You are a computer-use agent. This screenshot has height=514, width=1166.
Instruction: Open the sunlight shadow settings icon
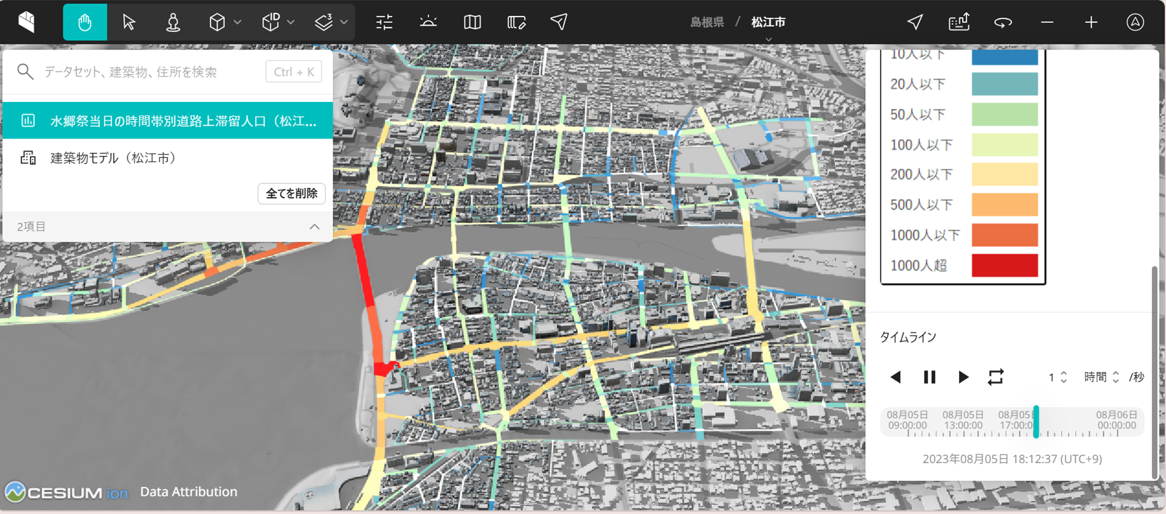(428, 22)
